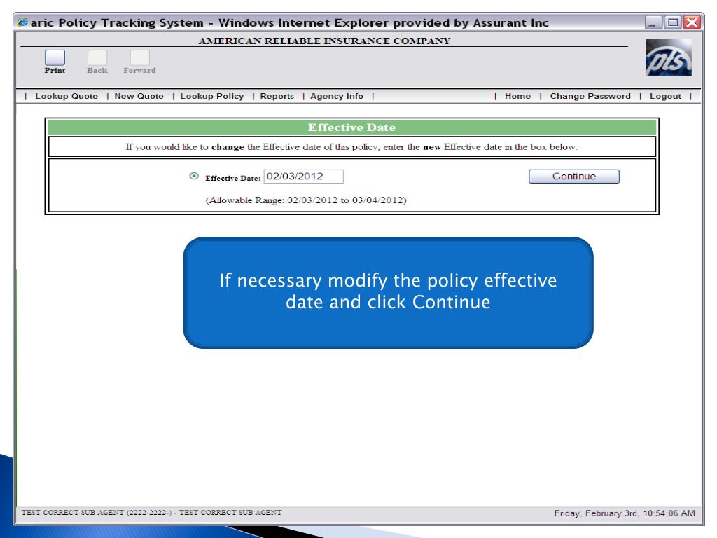Open Agency Info

[337, 96]
